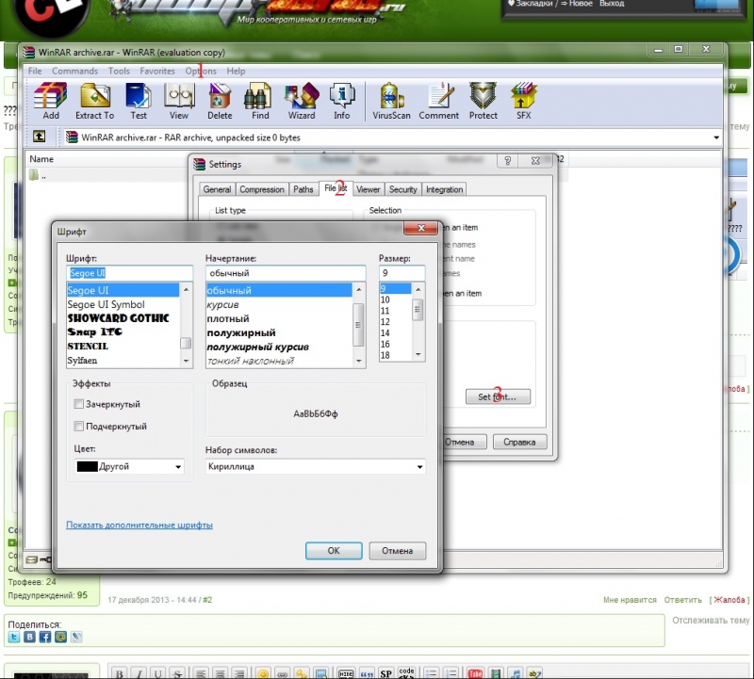
Task: Click the question mark in Settings title bar
Action: tap(507, 160)
